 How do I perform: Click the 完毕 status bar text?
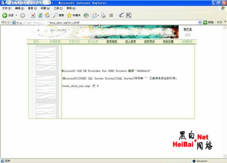click(x=7, y=161)
